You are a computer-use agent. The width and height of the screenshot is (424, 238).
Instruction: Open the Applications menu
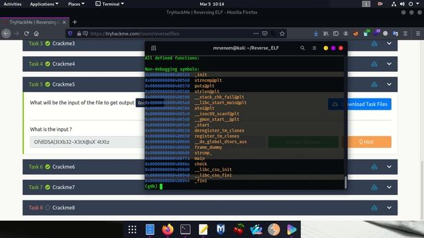44,4
